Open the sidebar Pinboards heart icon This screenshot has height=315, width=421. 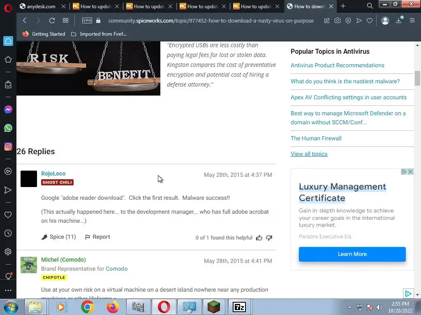8,215
